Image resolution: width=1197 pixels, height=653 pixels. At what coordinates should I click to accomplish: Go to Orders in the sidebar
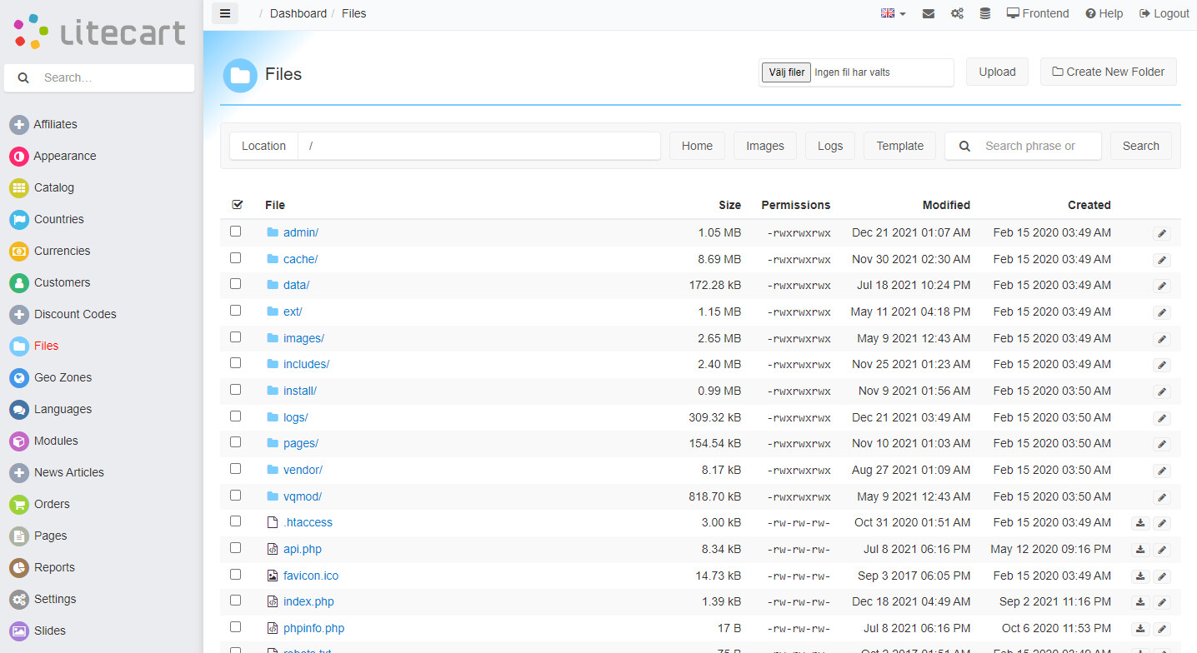(52, 504)
